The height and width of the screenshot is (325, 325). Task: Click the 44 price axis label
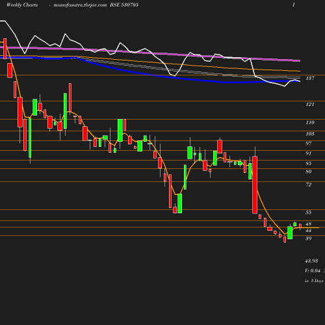coord(309,231)
